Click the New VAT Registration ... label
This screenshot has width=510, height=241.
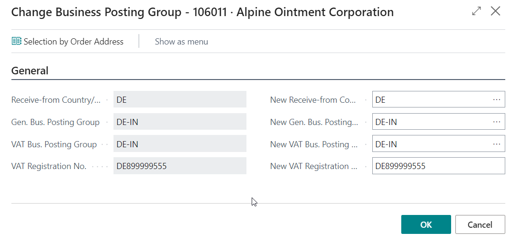314,166
